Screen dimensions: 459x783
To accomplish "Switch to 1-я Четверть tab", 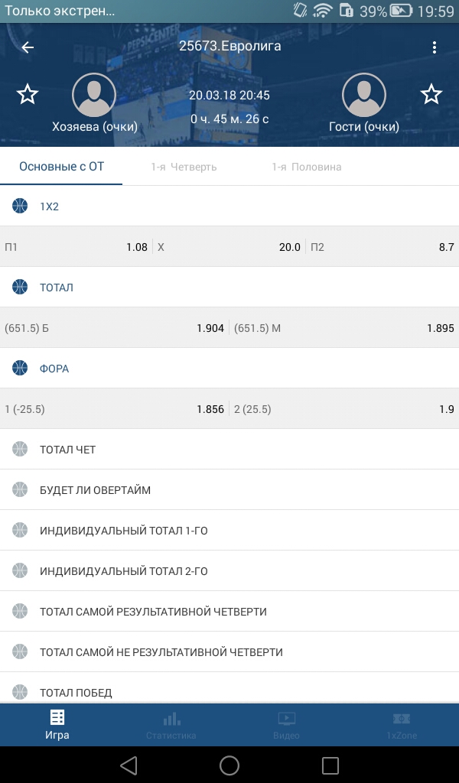I will [x=184, y=167].
